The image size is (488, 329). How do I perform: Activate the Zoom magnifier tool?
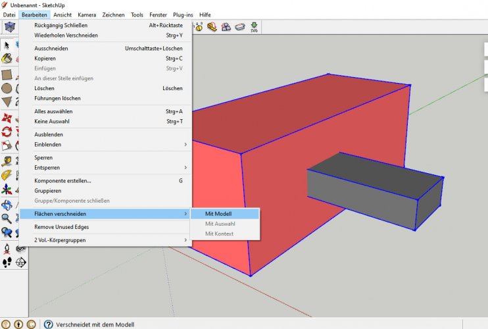coord(7,218)
